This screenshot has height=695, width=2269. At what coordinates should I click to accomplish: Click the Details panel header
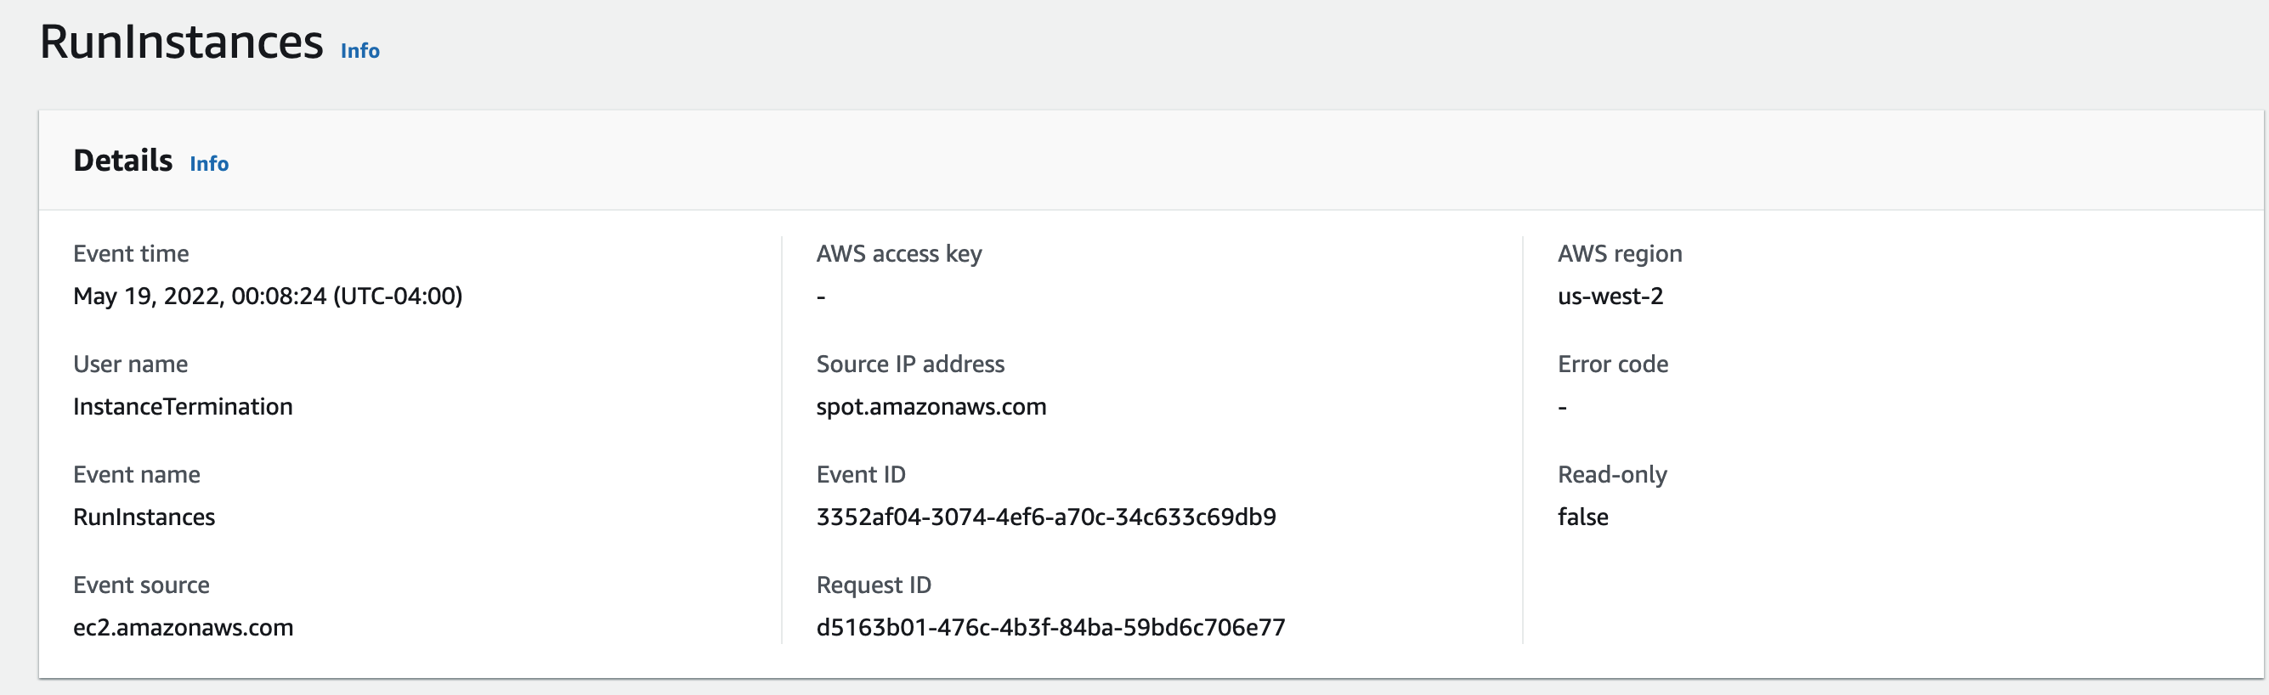click(123, 162)
